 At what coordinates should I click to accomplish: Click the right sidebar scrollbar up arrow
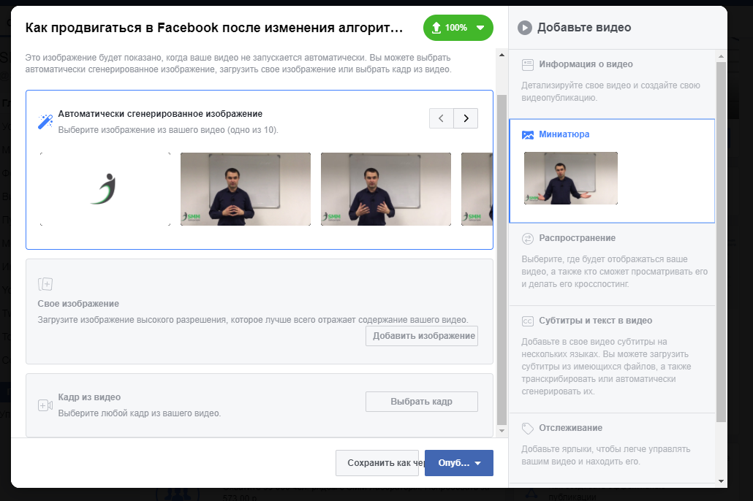721,57
